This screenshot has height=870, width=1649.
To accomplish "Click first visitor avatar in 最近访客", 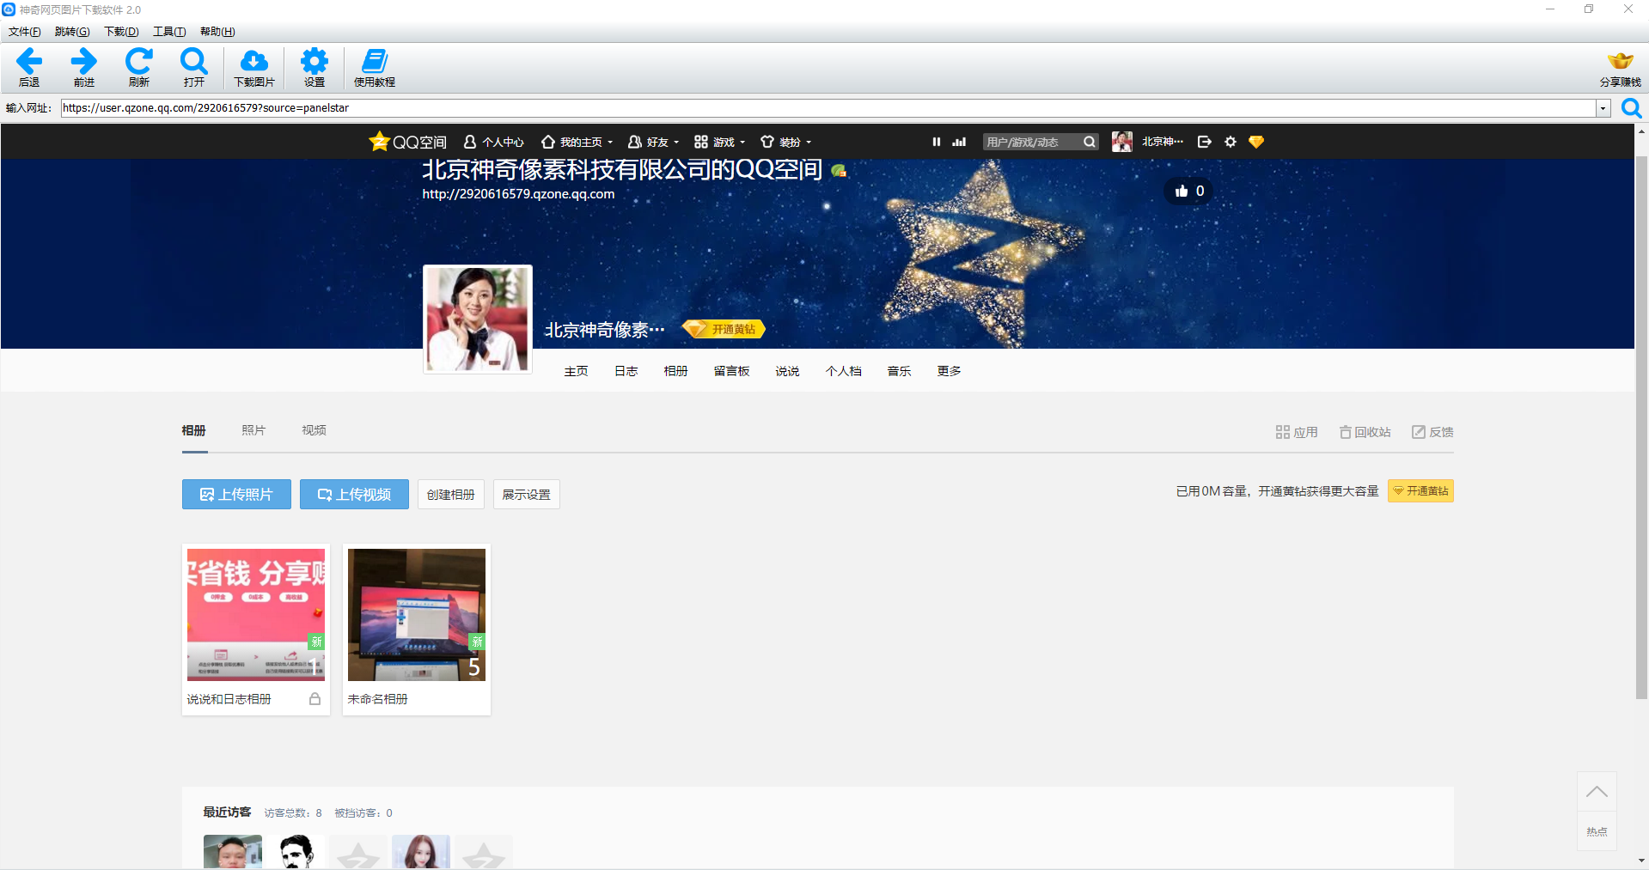I will (233, 851).
